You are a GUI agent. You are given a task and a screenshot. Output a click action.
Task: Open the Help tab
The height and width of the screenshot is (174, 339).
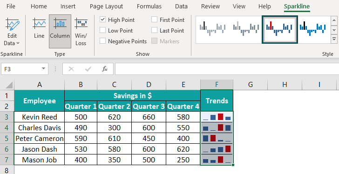(x=264, y=7)
